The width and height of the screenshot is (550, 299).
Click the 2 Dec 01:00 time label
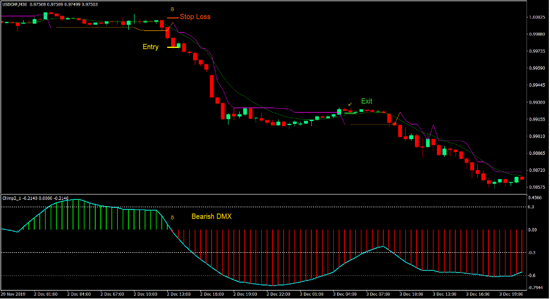46,294
